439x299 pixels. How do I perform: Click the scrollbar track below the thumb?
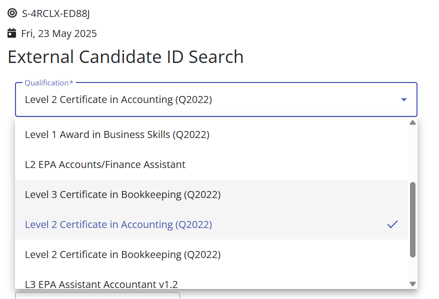click(412, 269)
